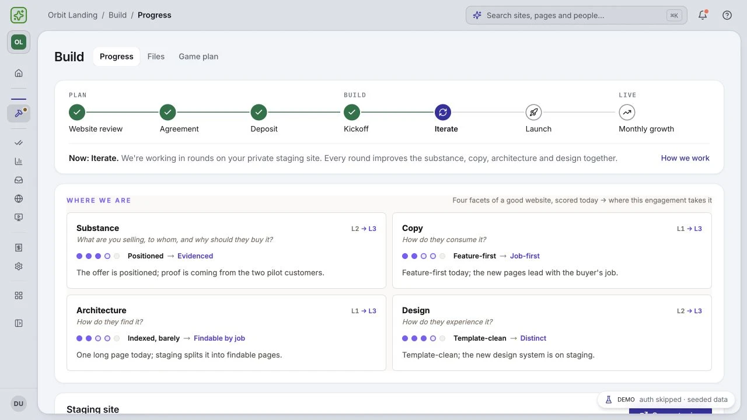Open the four-squares grid sidebar icon
747x420 pixels.
point(19,296)
